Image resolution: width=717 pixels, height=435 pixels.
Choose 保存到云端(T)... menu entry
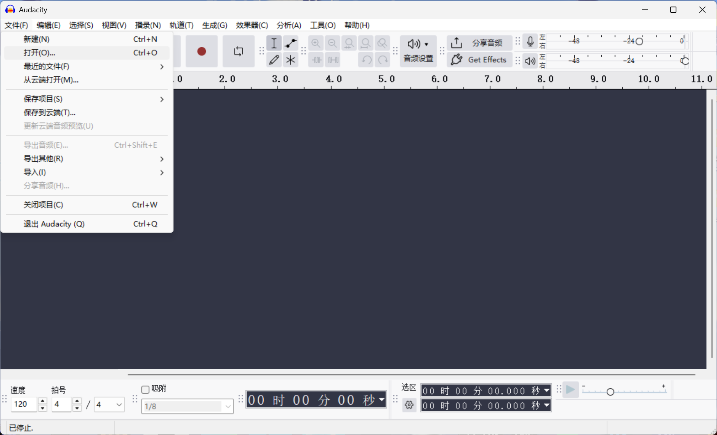tap(87, 112)
